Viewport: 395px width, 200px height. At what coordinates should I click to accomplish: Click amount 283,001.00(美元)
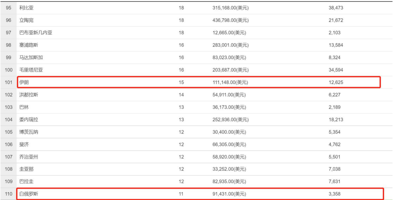click(230, 45)
